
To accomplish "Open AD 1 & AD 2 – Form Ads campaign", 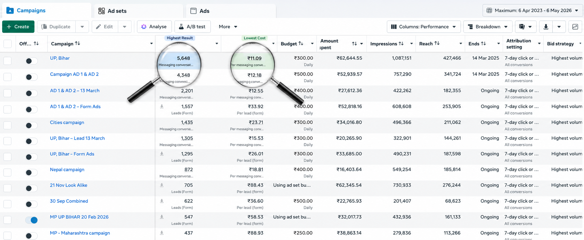I will click(x=75, y=106).
